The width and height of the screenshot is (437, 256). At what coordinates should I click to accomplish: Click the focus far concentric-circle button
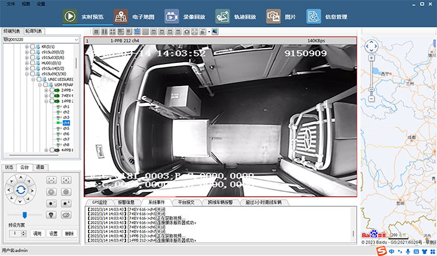coord(66,192)
